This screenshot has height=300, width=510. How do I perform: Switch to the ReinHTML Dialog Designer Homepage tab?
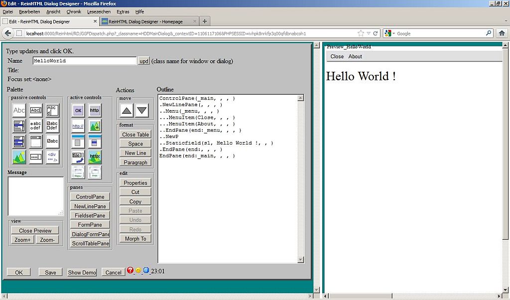pyautogui.click(x=145, y=21)
